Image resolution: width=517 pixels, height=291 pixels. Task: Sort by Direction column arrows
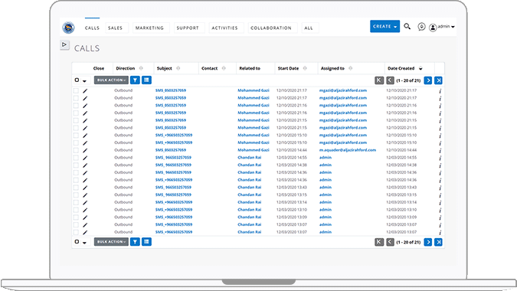click(x=141, y=68)
